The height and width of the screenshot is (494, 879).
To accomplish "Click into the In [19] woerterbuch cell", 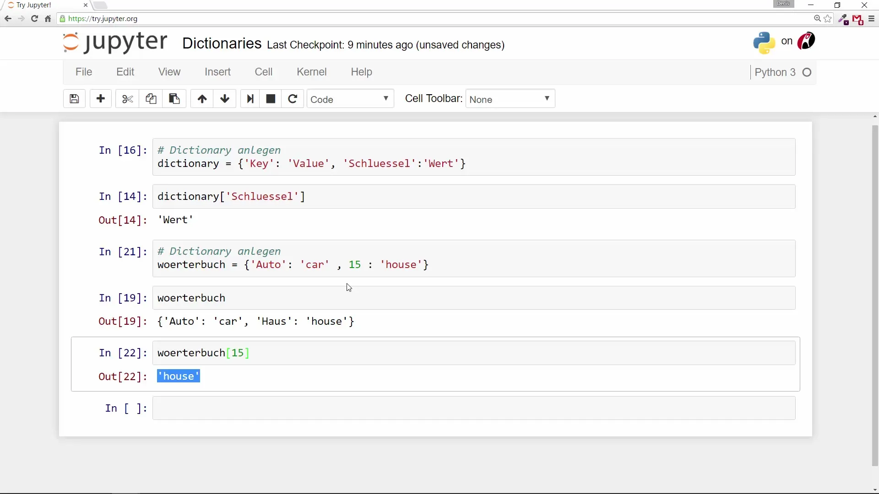I will point(474,298).
